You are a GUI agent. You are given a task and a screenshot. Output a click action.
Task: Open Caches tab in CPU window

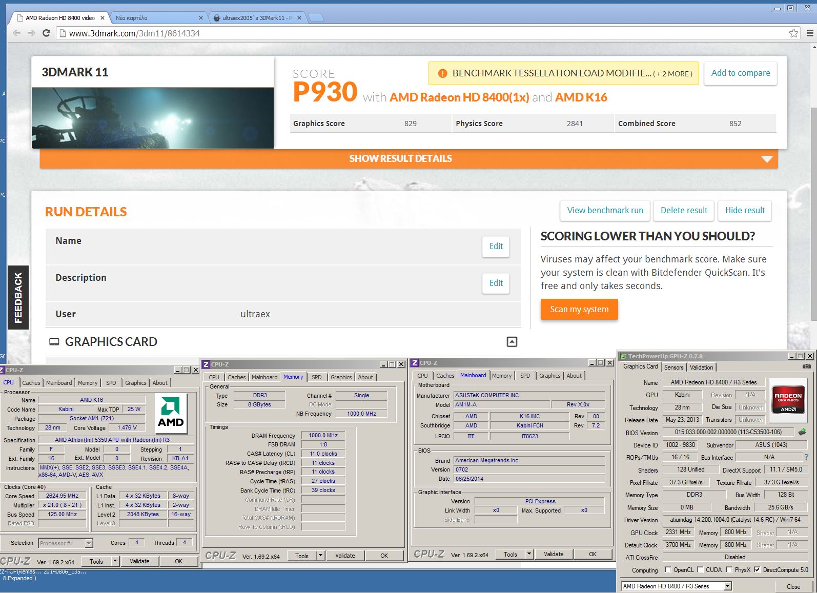[x=31, y=383]
